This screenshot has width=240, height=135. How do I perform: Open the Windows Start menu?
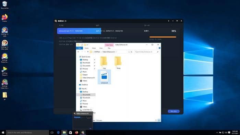pos(3,132)
